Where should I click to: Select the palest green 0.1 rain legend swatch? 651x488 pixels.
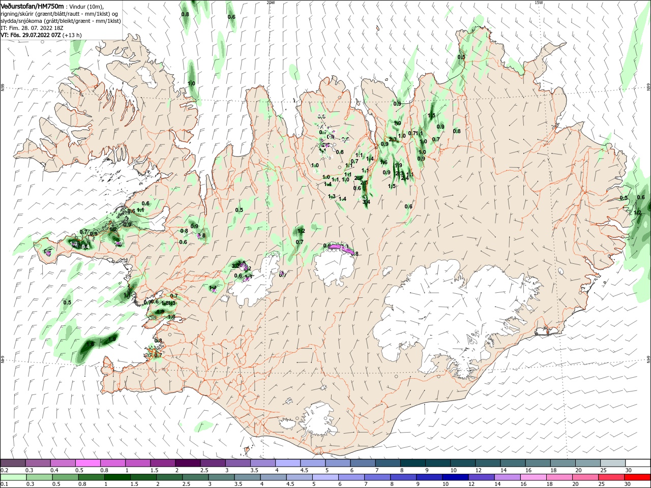[x=13, y=477]
